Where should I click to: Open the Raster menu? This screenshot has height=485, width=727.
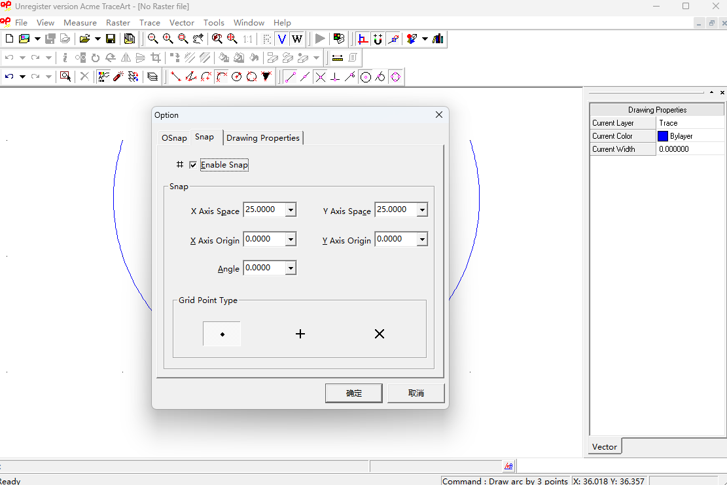118,22
